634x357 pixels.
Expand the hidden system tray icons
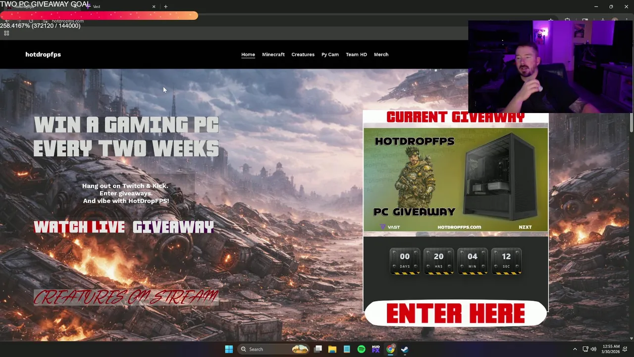point(575,349)
